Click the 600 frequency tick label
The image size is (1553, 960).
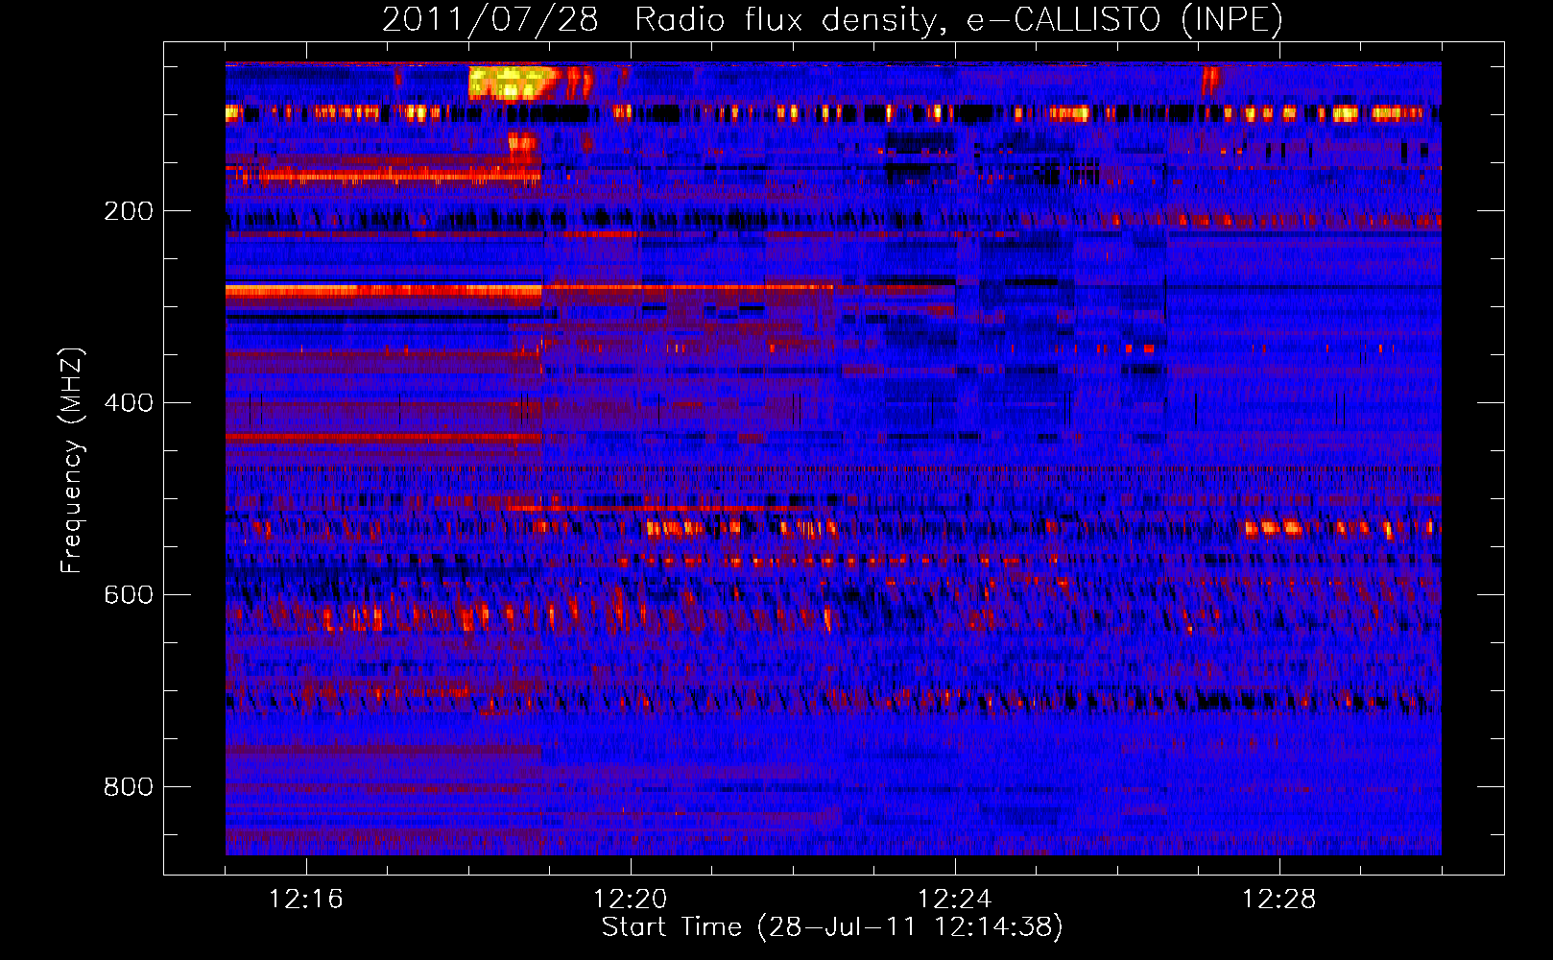129,595
